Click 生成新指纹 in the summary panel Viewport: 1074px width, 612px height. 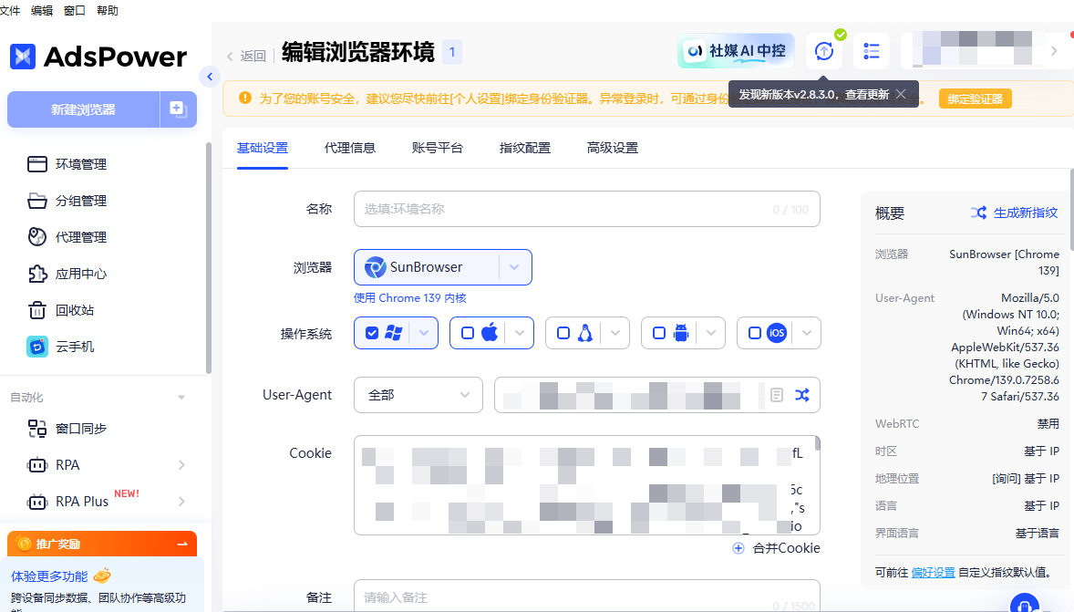pos(1015,213)
